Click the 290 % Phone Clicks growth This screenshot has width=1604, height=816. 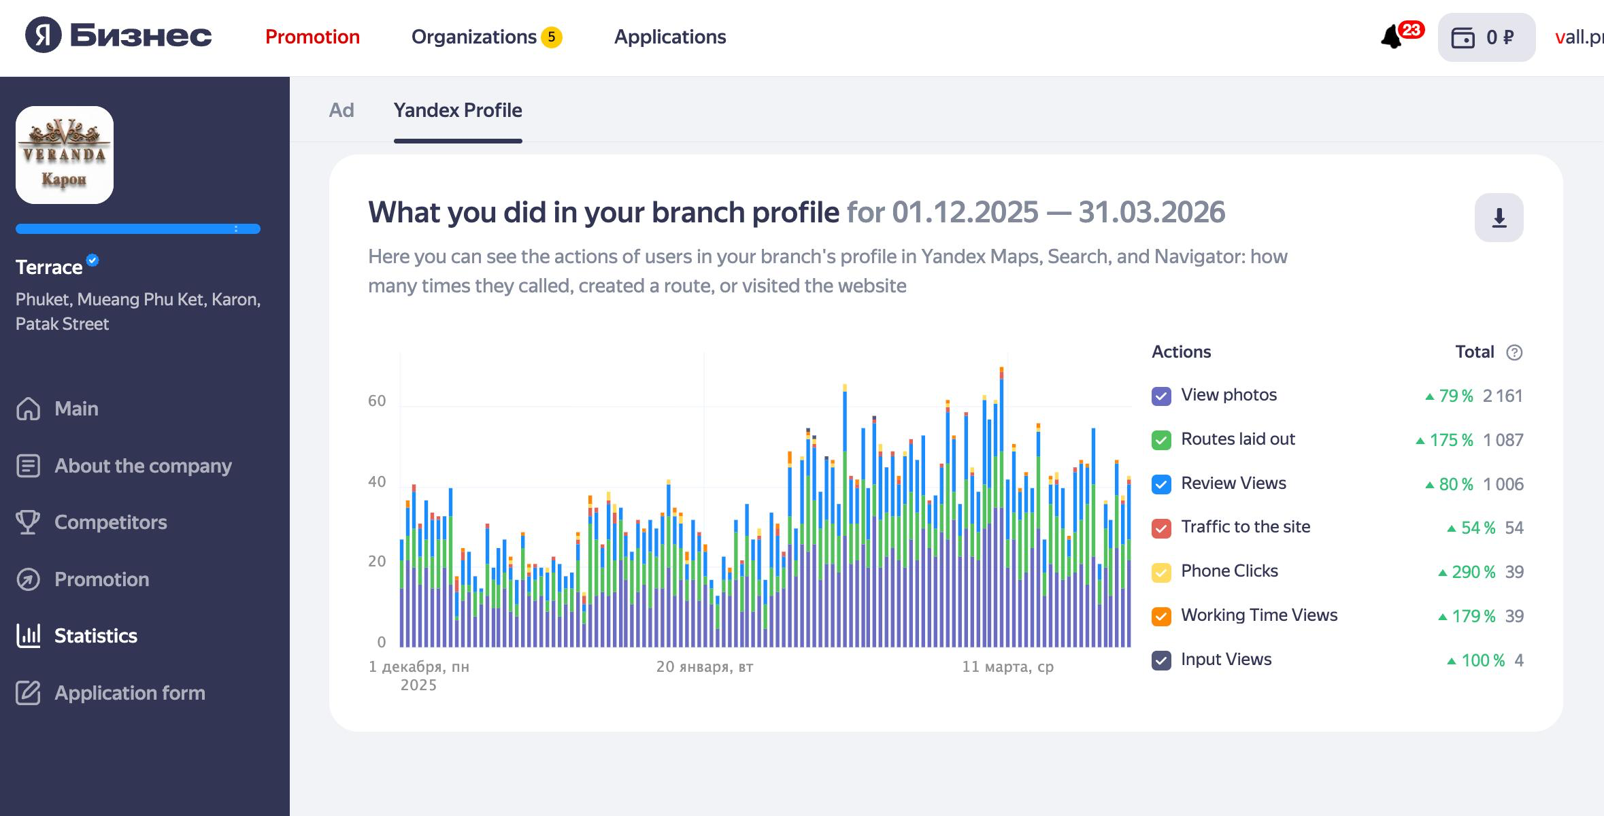tap(1473, 572)
